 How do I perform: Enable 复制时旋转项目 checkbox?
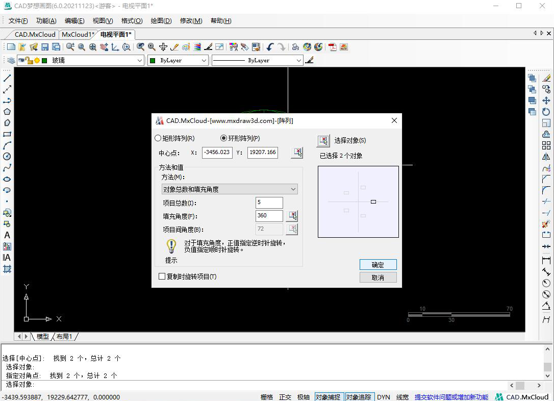pyautogui.click(x=162, y=277)
